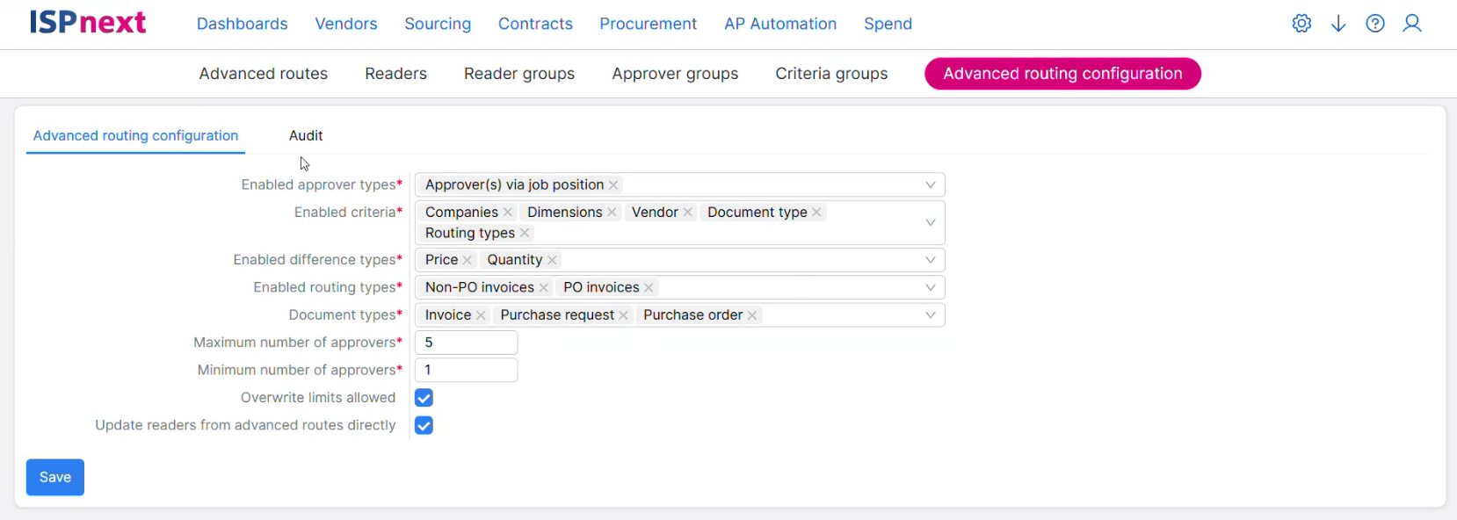The image size is (1457, 520).
Task: Switch to the Audit tab
Action: [306, 135]
